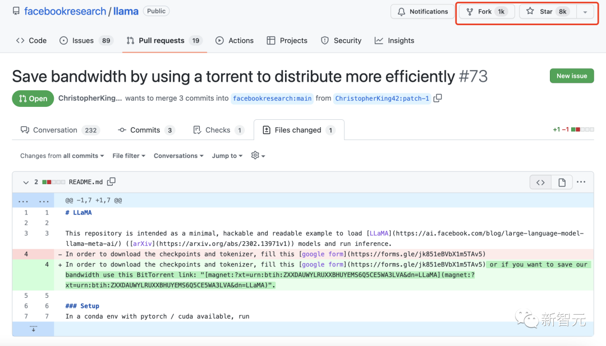This screenshot has width=606, height=346.
Task: Open the facebookresearch owner link
Action: 65,11
